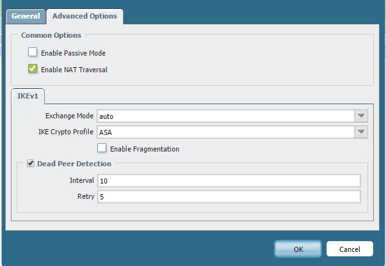Focus the Retry input field
Image resolution: width=386 pixels, height=266 pixels.
229,196
